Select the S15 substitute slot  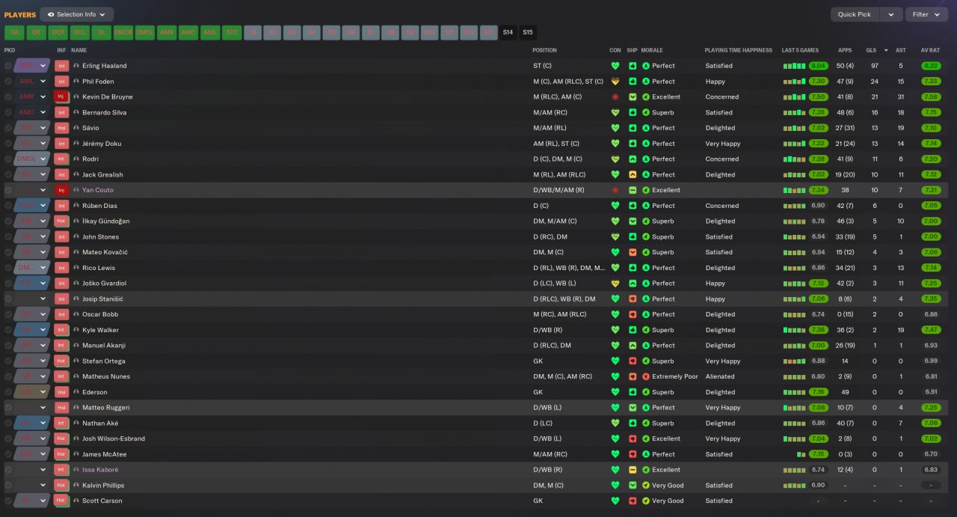point(528,32)
